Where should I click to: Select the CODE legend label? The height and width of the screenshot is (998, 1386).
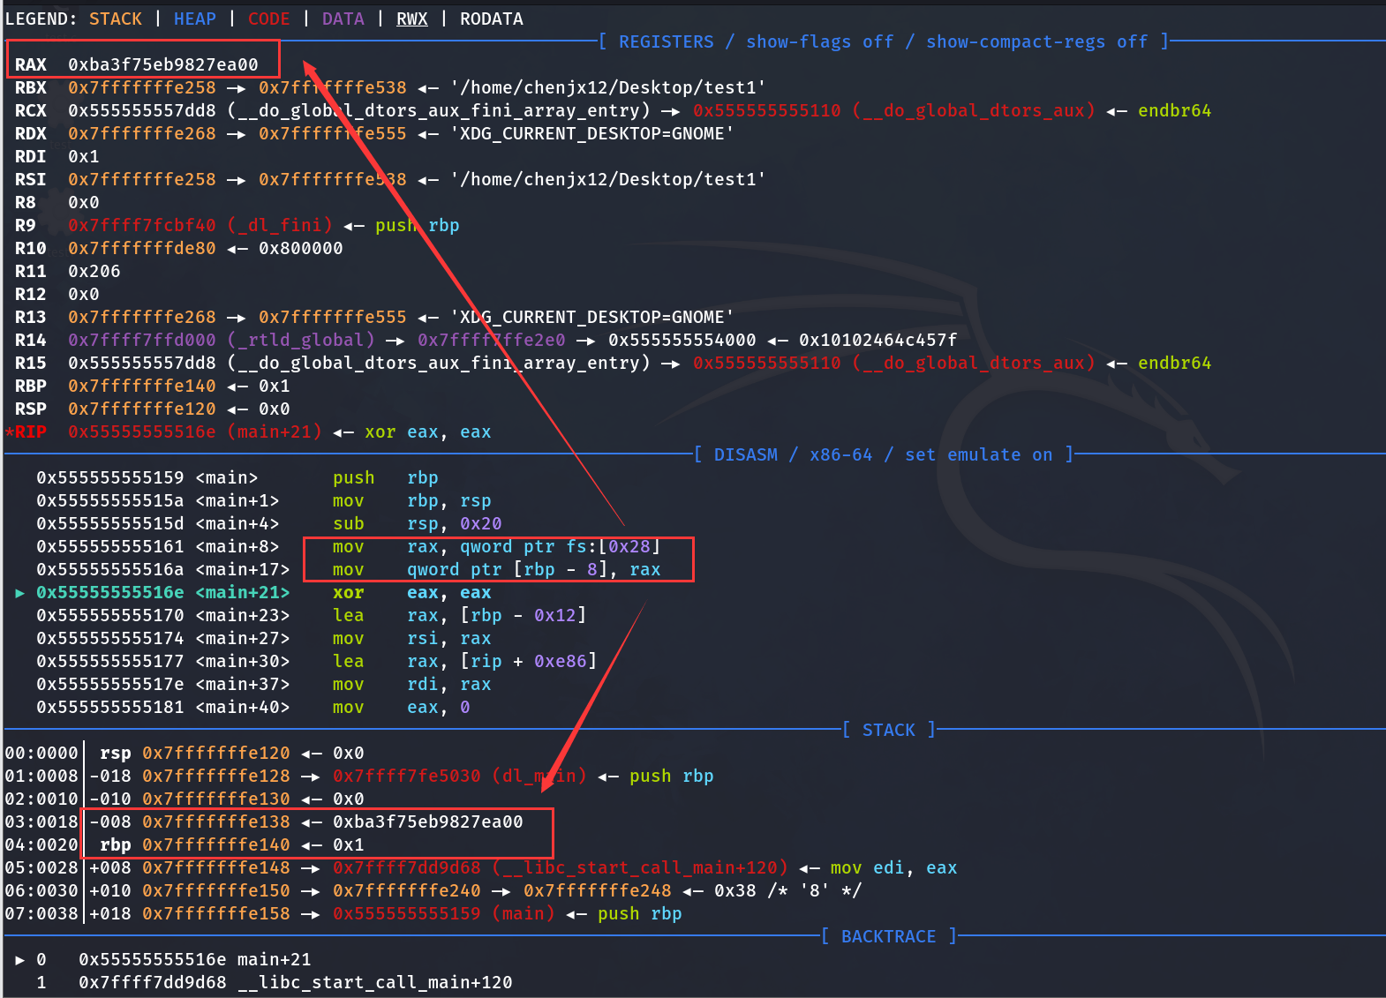coord(269,19)
